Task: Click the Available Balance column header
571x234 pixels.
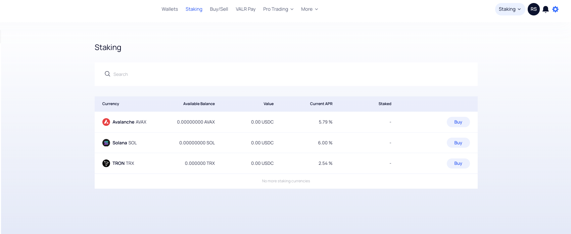Action: point(199,104)
